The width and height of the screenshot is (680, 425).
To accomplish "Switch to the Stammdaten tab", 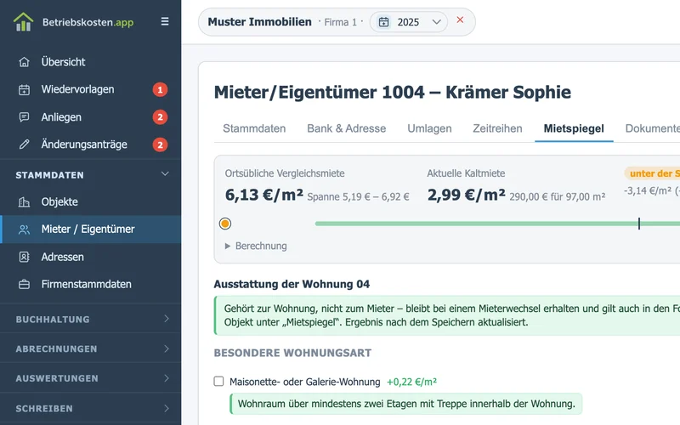I will point(254,128).
